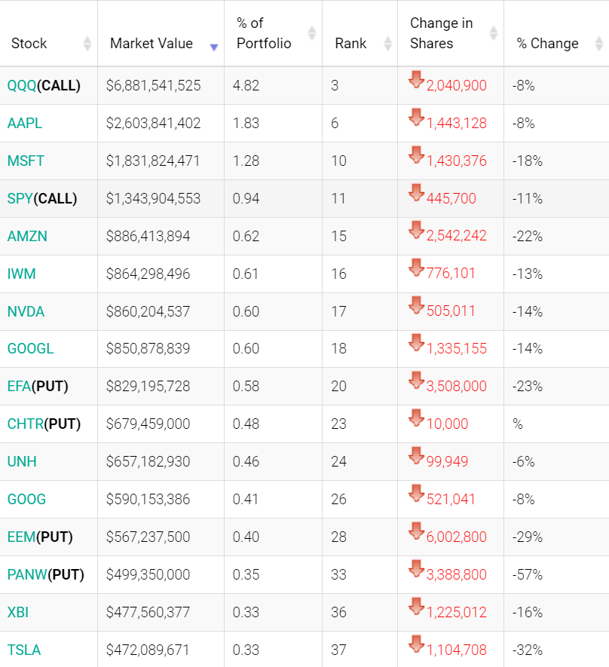609x667 pixels.
Task: Click the Market Value column header label
Action: pyautogui.click(x=151, y=44)
